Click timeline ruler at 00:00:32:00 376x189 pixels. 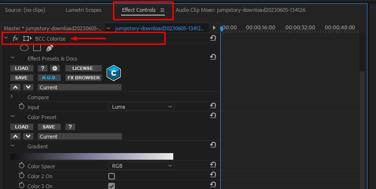click(300, 28)
